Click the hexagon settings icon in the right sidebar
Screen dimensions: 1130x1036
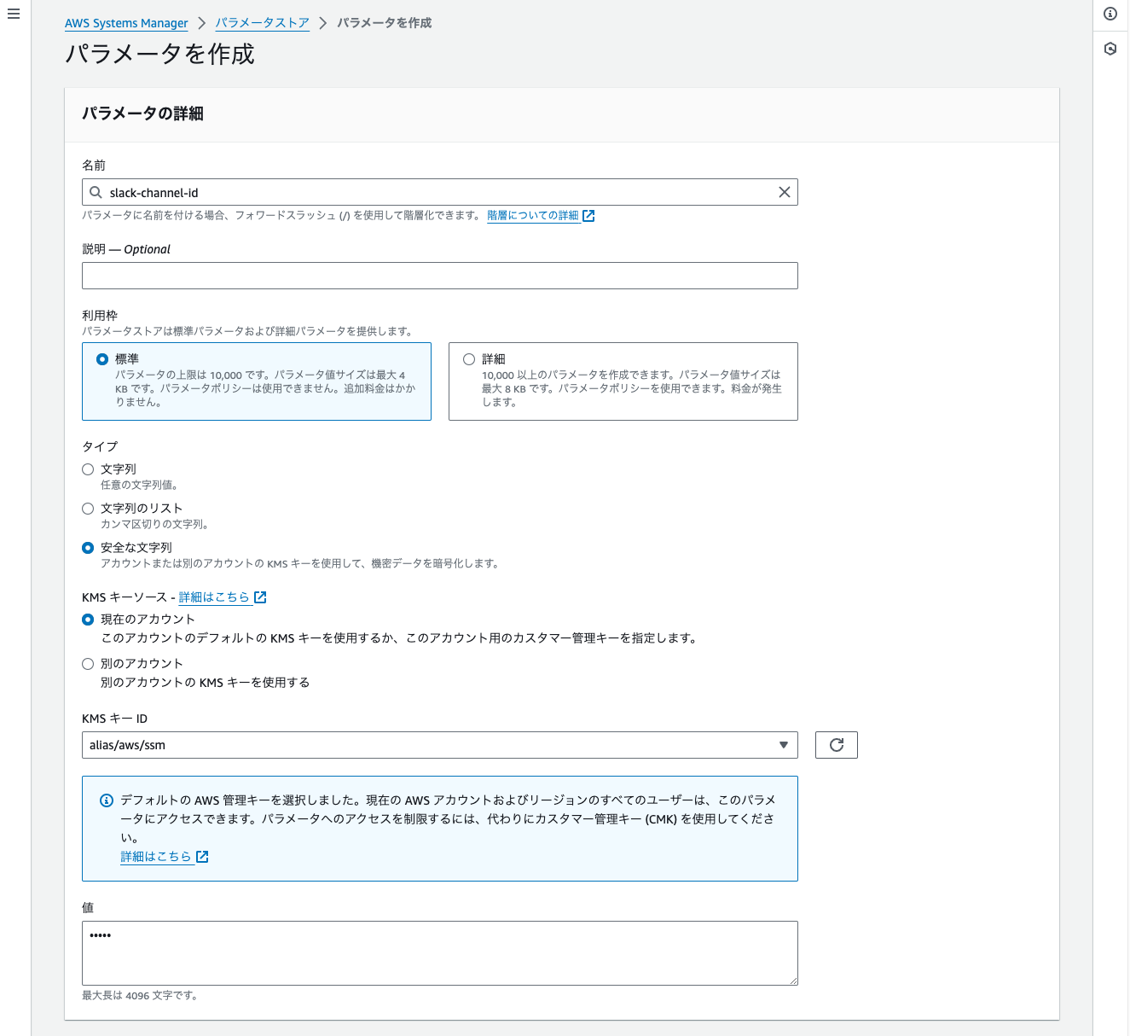[x=1110, y=49]
